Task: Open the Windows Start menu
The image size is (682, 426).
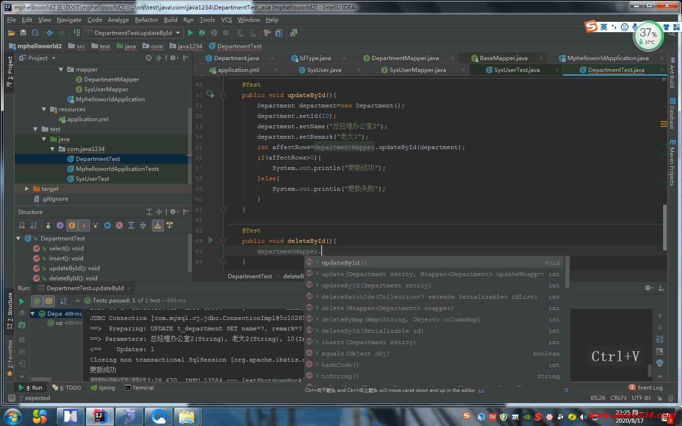Action: [12, 417]
